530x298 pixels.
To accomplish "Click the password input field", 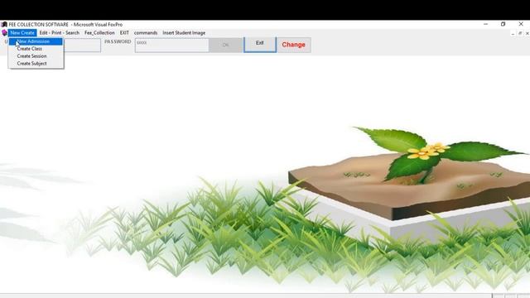I will click(171, 45).
